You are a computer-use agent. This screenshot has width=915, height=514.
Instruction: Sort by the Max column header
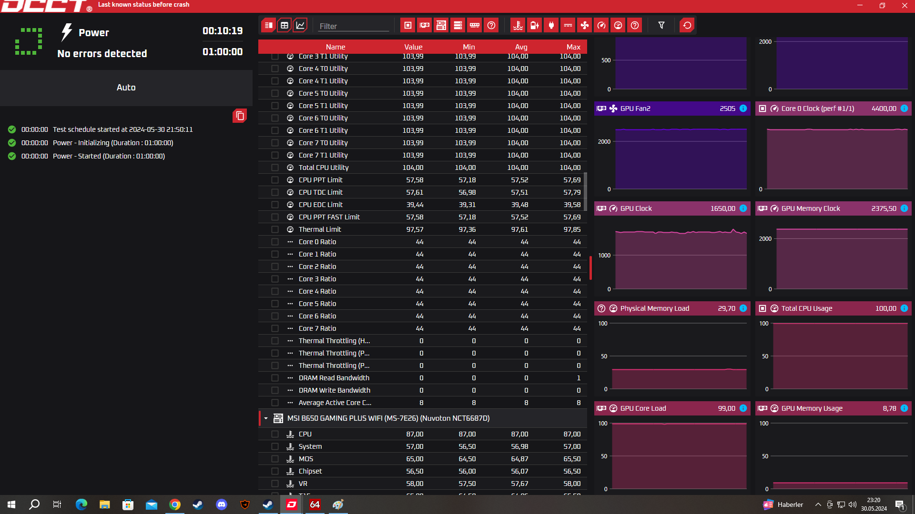[x=573, y=47]
